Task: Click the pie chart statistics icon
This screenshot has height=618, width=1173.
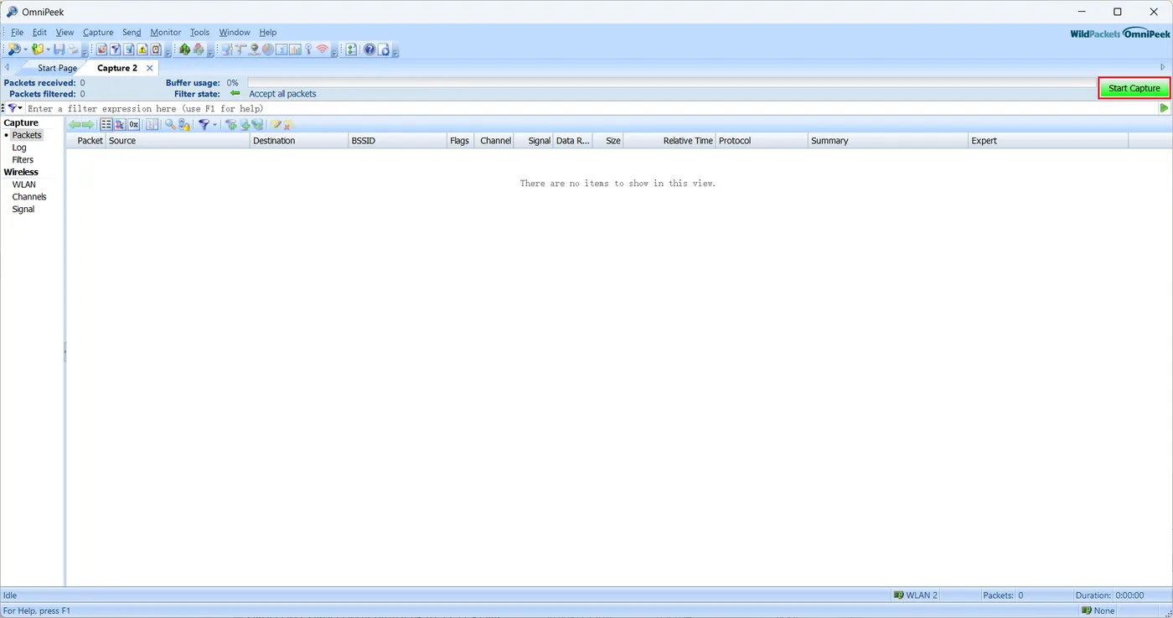Action: pyautogui.click(x=268, y=49)
